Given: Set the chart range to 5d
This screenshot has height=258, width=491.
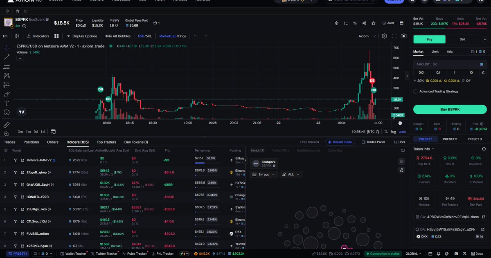Looking at the screenshot, I should pyautogui.click(x=36, y=131).
